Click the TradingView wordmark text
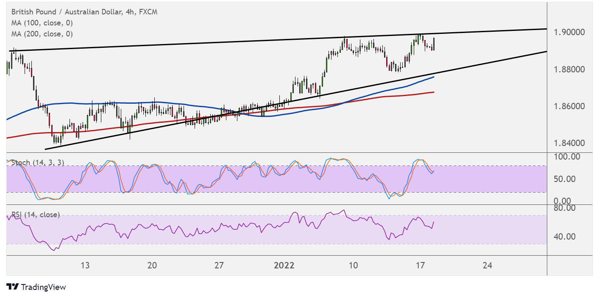The image size is (599, 298). [x=44, y=287]
